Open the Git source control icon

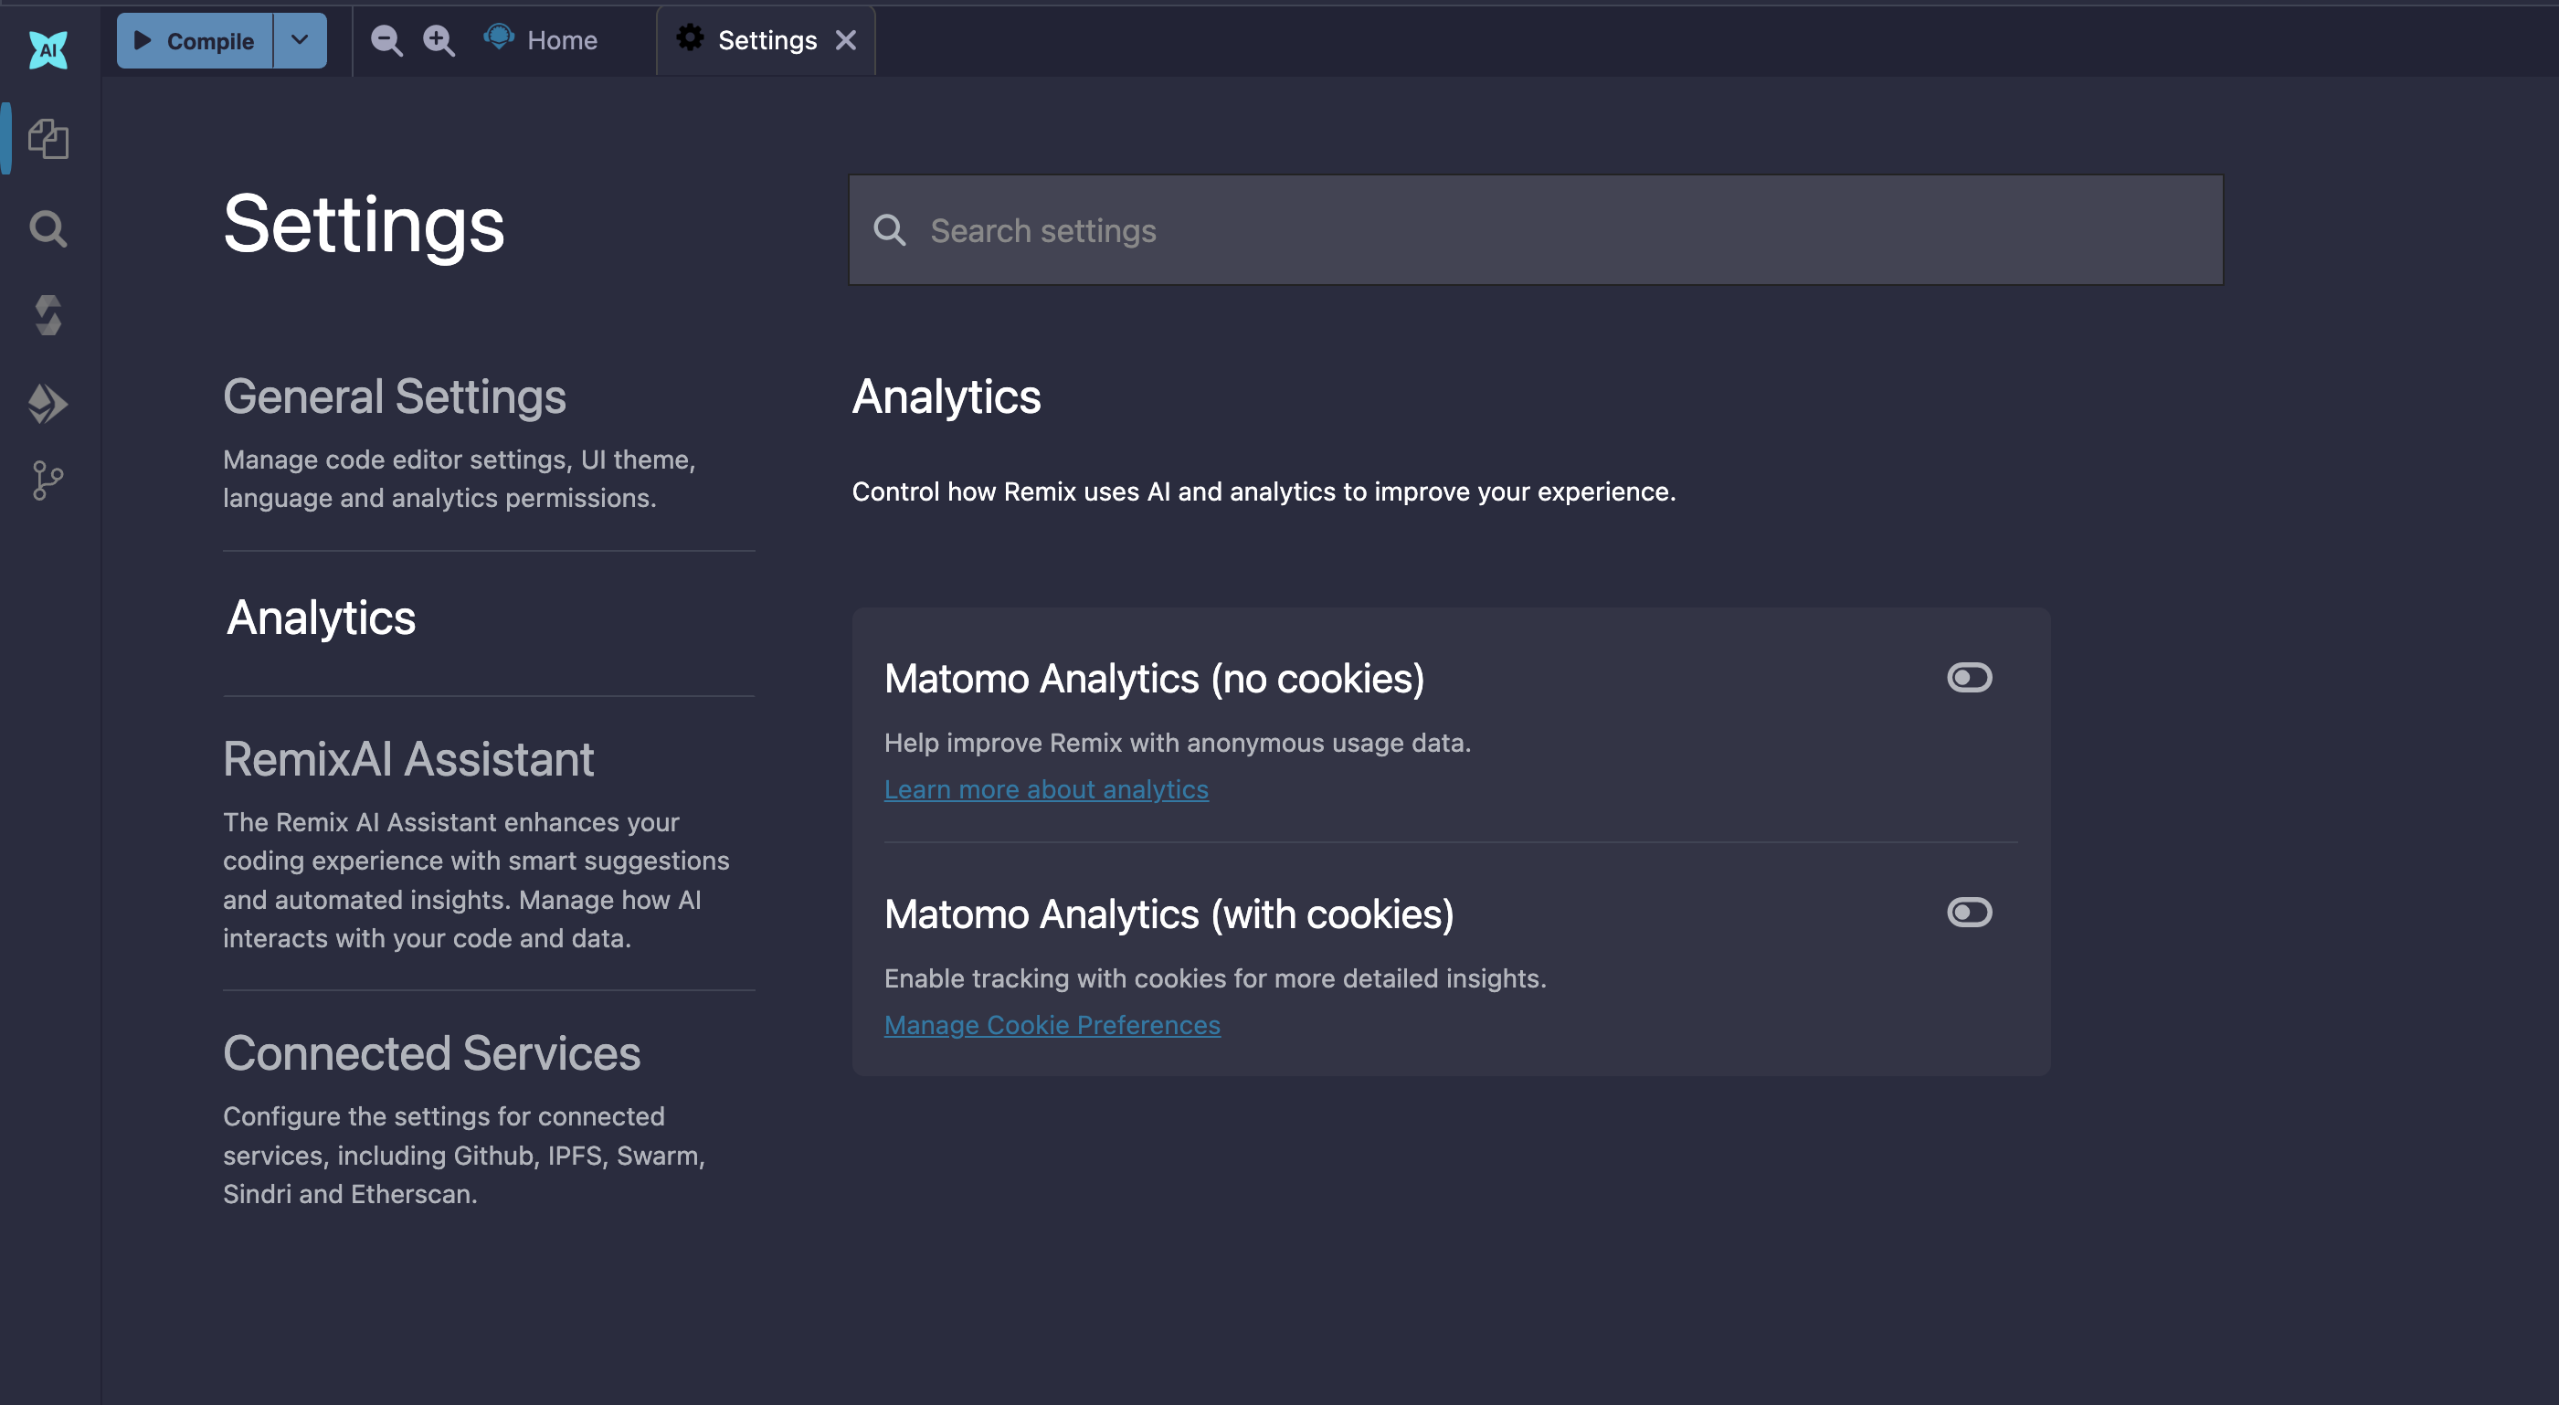pos(48,481)
